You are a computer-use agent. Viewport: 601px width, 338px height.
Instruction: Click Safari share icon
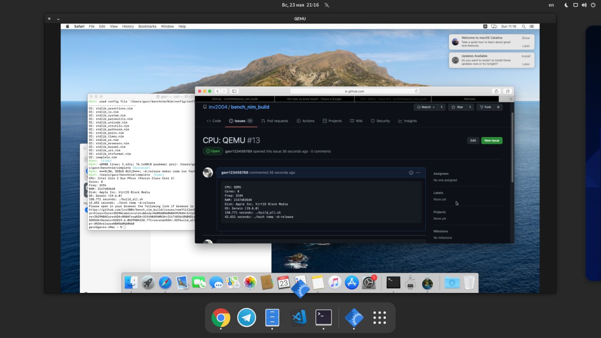[496, 91]
